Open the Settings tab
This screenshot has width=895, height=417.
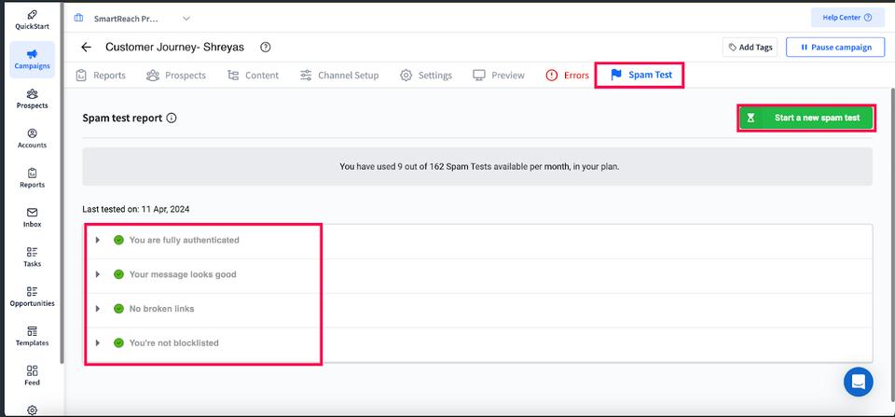426,76
